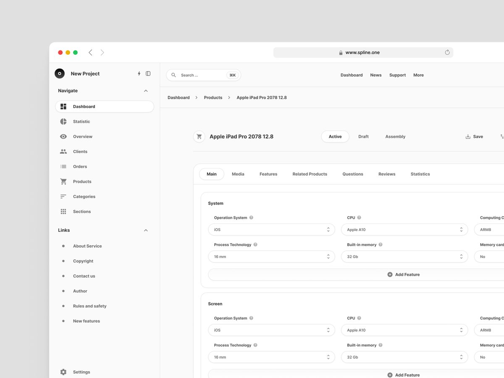Switch to the Main tab
The width and height of the screenshot is (504, 378).
(x=212, y=174)
